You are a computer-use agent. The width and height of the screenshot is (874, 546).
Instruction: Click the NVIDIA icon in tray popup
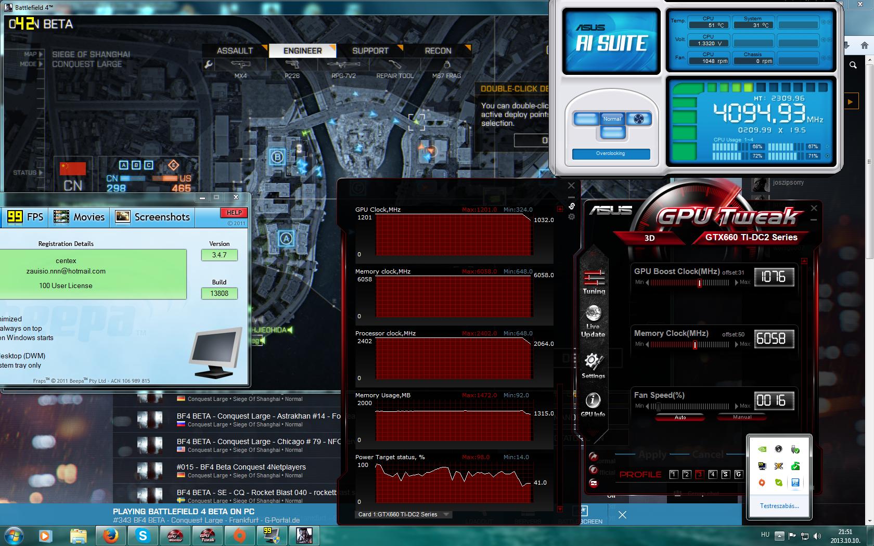pos(762,449)
